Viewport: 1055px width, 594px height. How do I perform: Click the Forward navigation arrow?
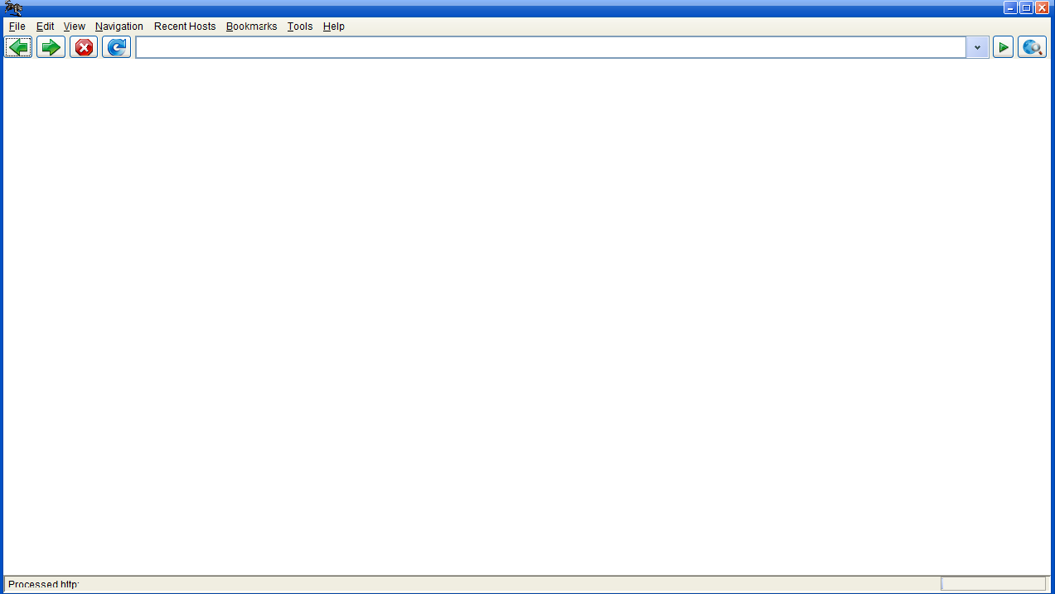pyautogui.click(x=50, y=46)
